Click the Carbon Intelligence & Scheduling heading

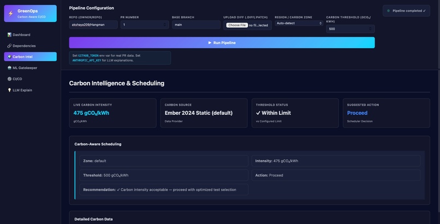[x=117, y=83]
